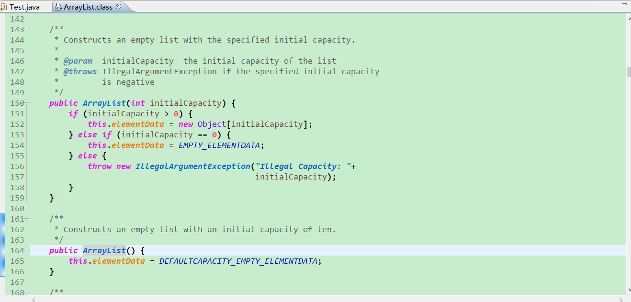Click the Java file icon on Test.java tab
631x302 pixels.
click(4, 7)
